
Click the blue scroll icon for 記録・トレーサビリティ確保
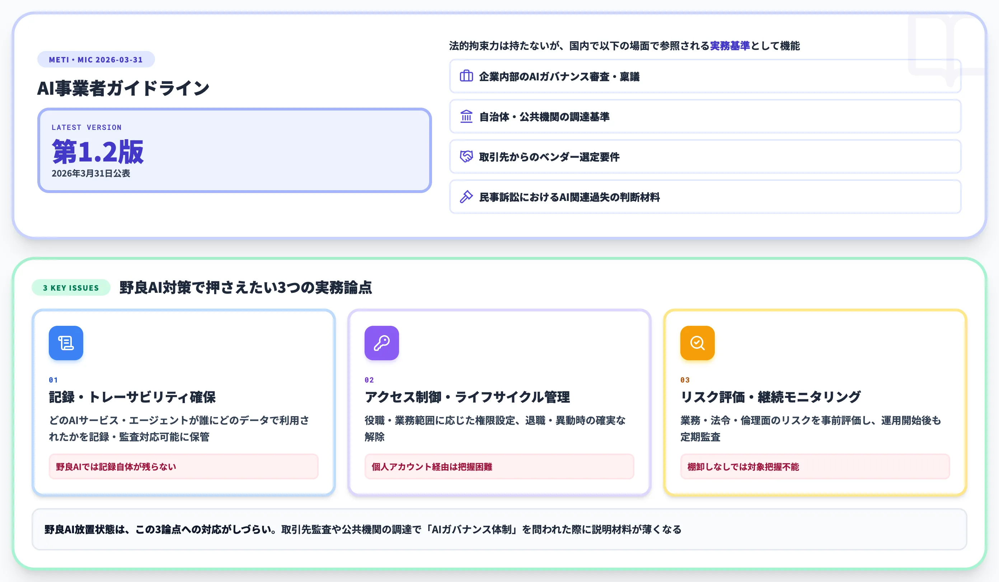[66, 343]
